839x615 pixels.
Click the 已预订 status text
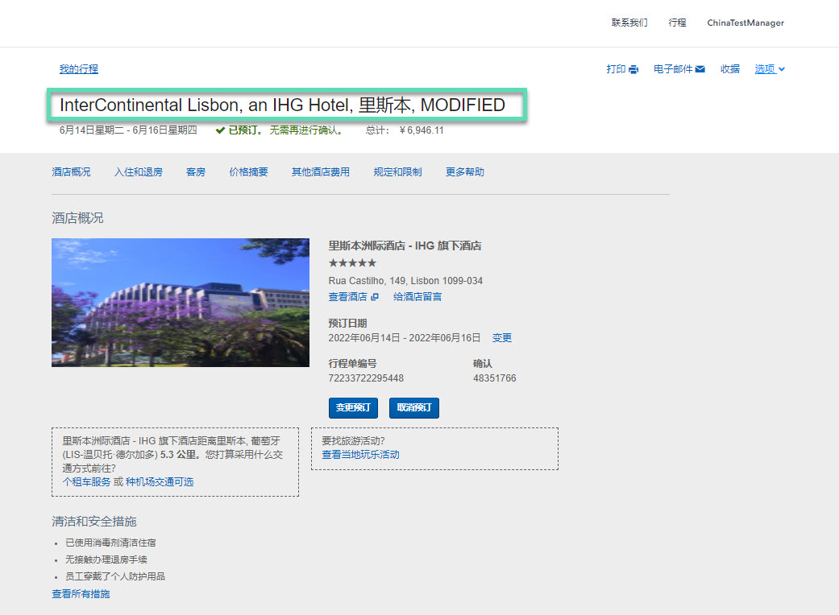(x=246, y=130)
